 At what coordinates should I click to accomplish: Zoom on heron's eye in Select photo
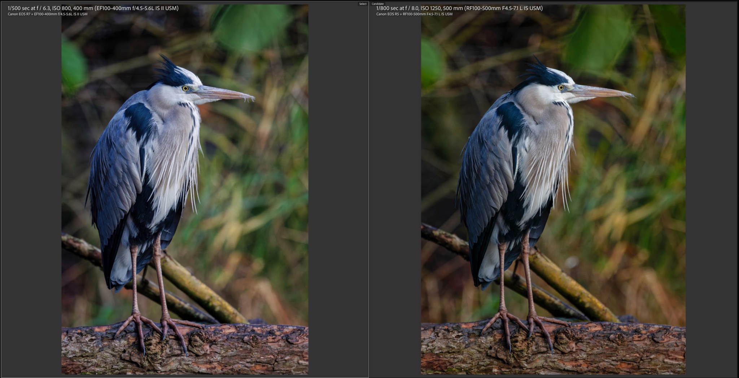click(185, 88)
